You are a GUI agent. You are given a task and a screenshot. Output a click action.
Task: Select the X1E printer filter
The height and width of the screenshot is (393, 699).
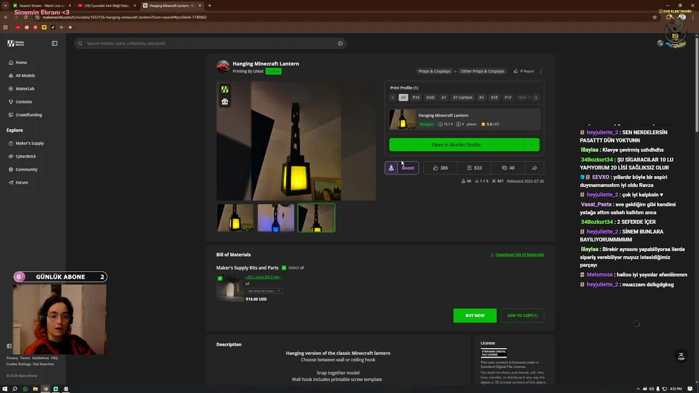point(494,97)
